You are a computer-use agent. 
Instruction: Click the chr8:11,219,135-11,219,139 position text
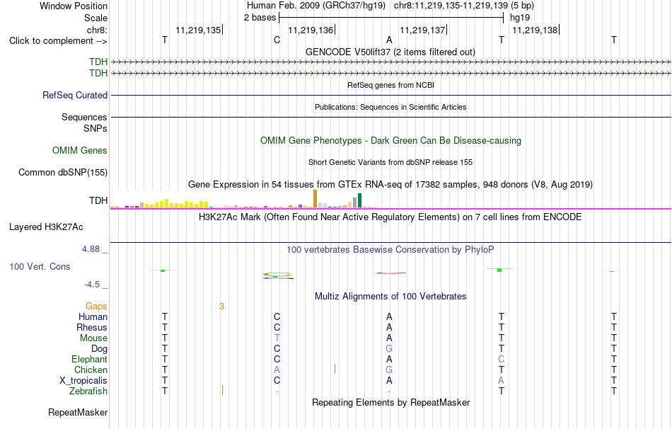[x=451, y=6]
